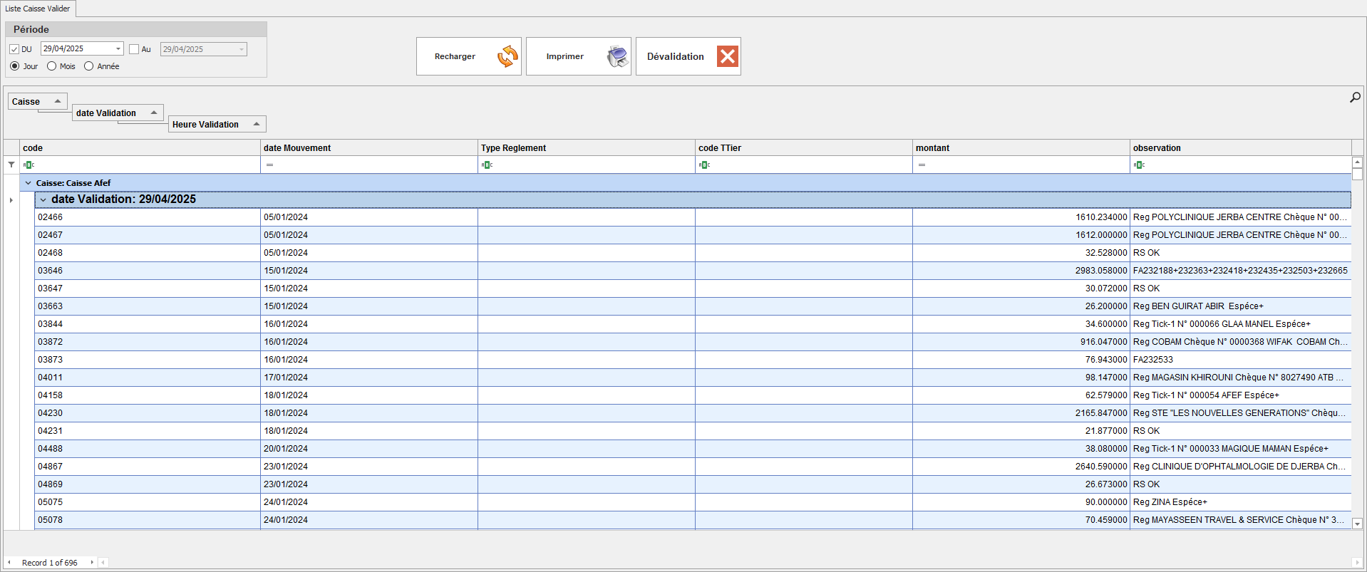Enable the Au end date checkbox
This screenshot has height=572, width=1367.
click(134, 49)
